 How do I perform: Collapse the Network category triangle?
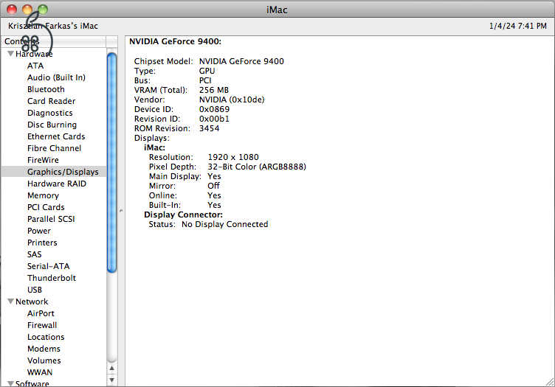click(x=11, y=301)
